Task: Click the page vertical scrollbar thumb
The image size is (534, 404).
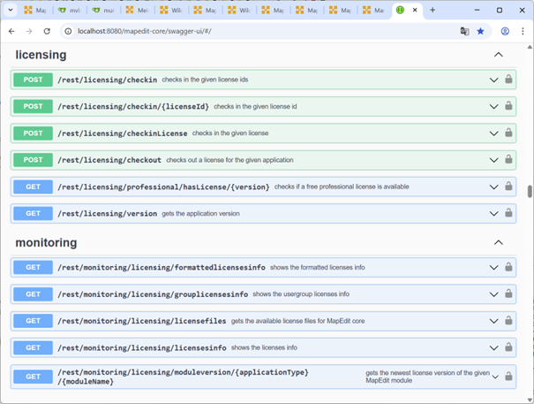Action: tap(530, 191)
